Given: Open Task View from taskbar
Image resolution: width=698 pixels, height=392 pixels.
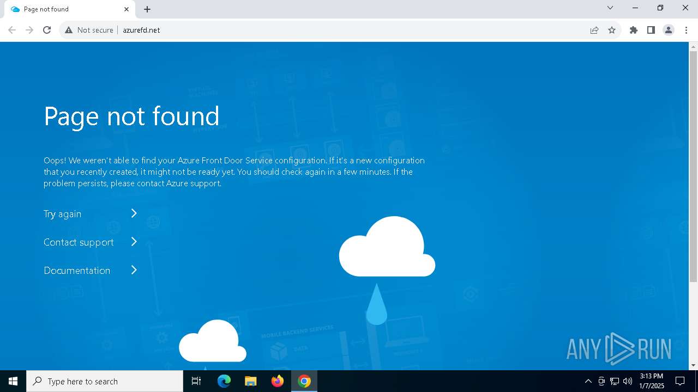Looking at the screenshot, I should tap(196, 381).
